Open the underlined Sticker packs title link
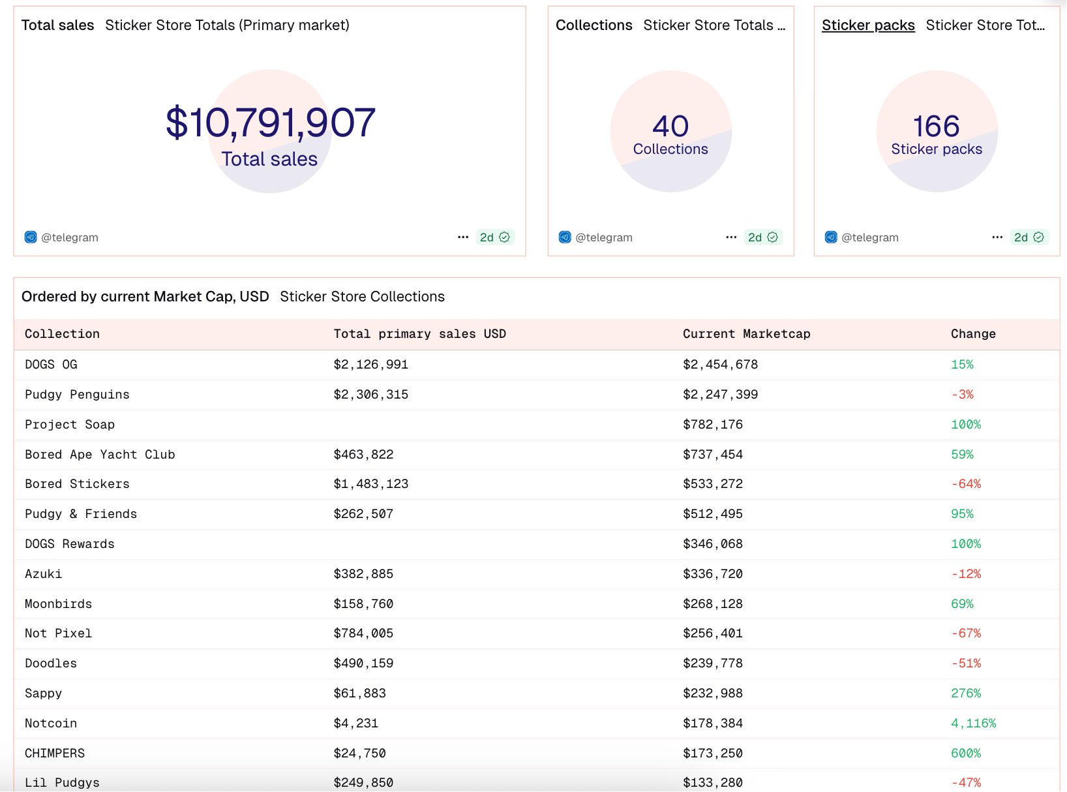Screen dimensions: 1067x792 coord(868,25)
